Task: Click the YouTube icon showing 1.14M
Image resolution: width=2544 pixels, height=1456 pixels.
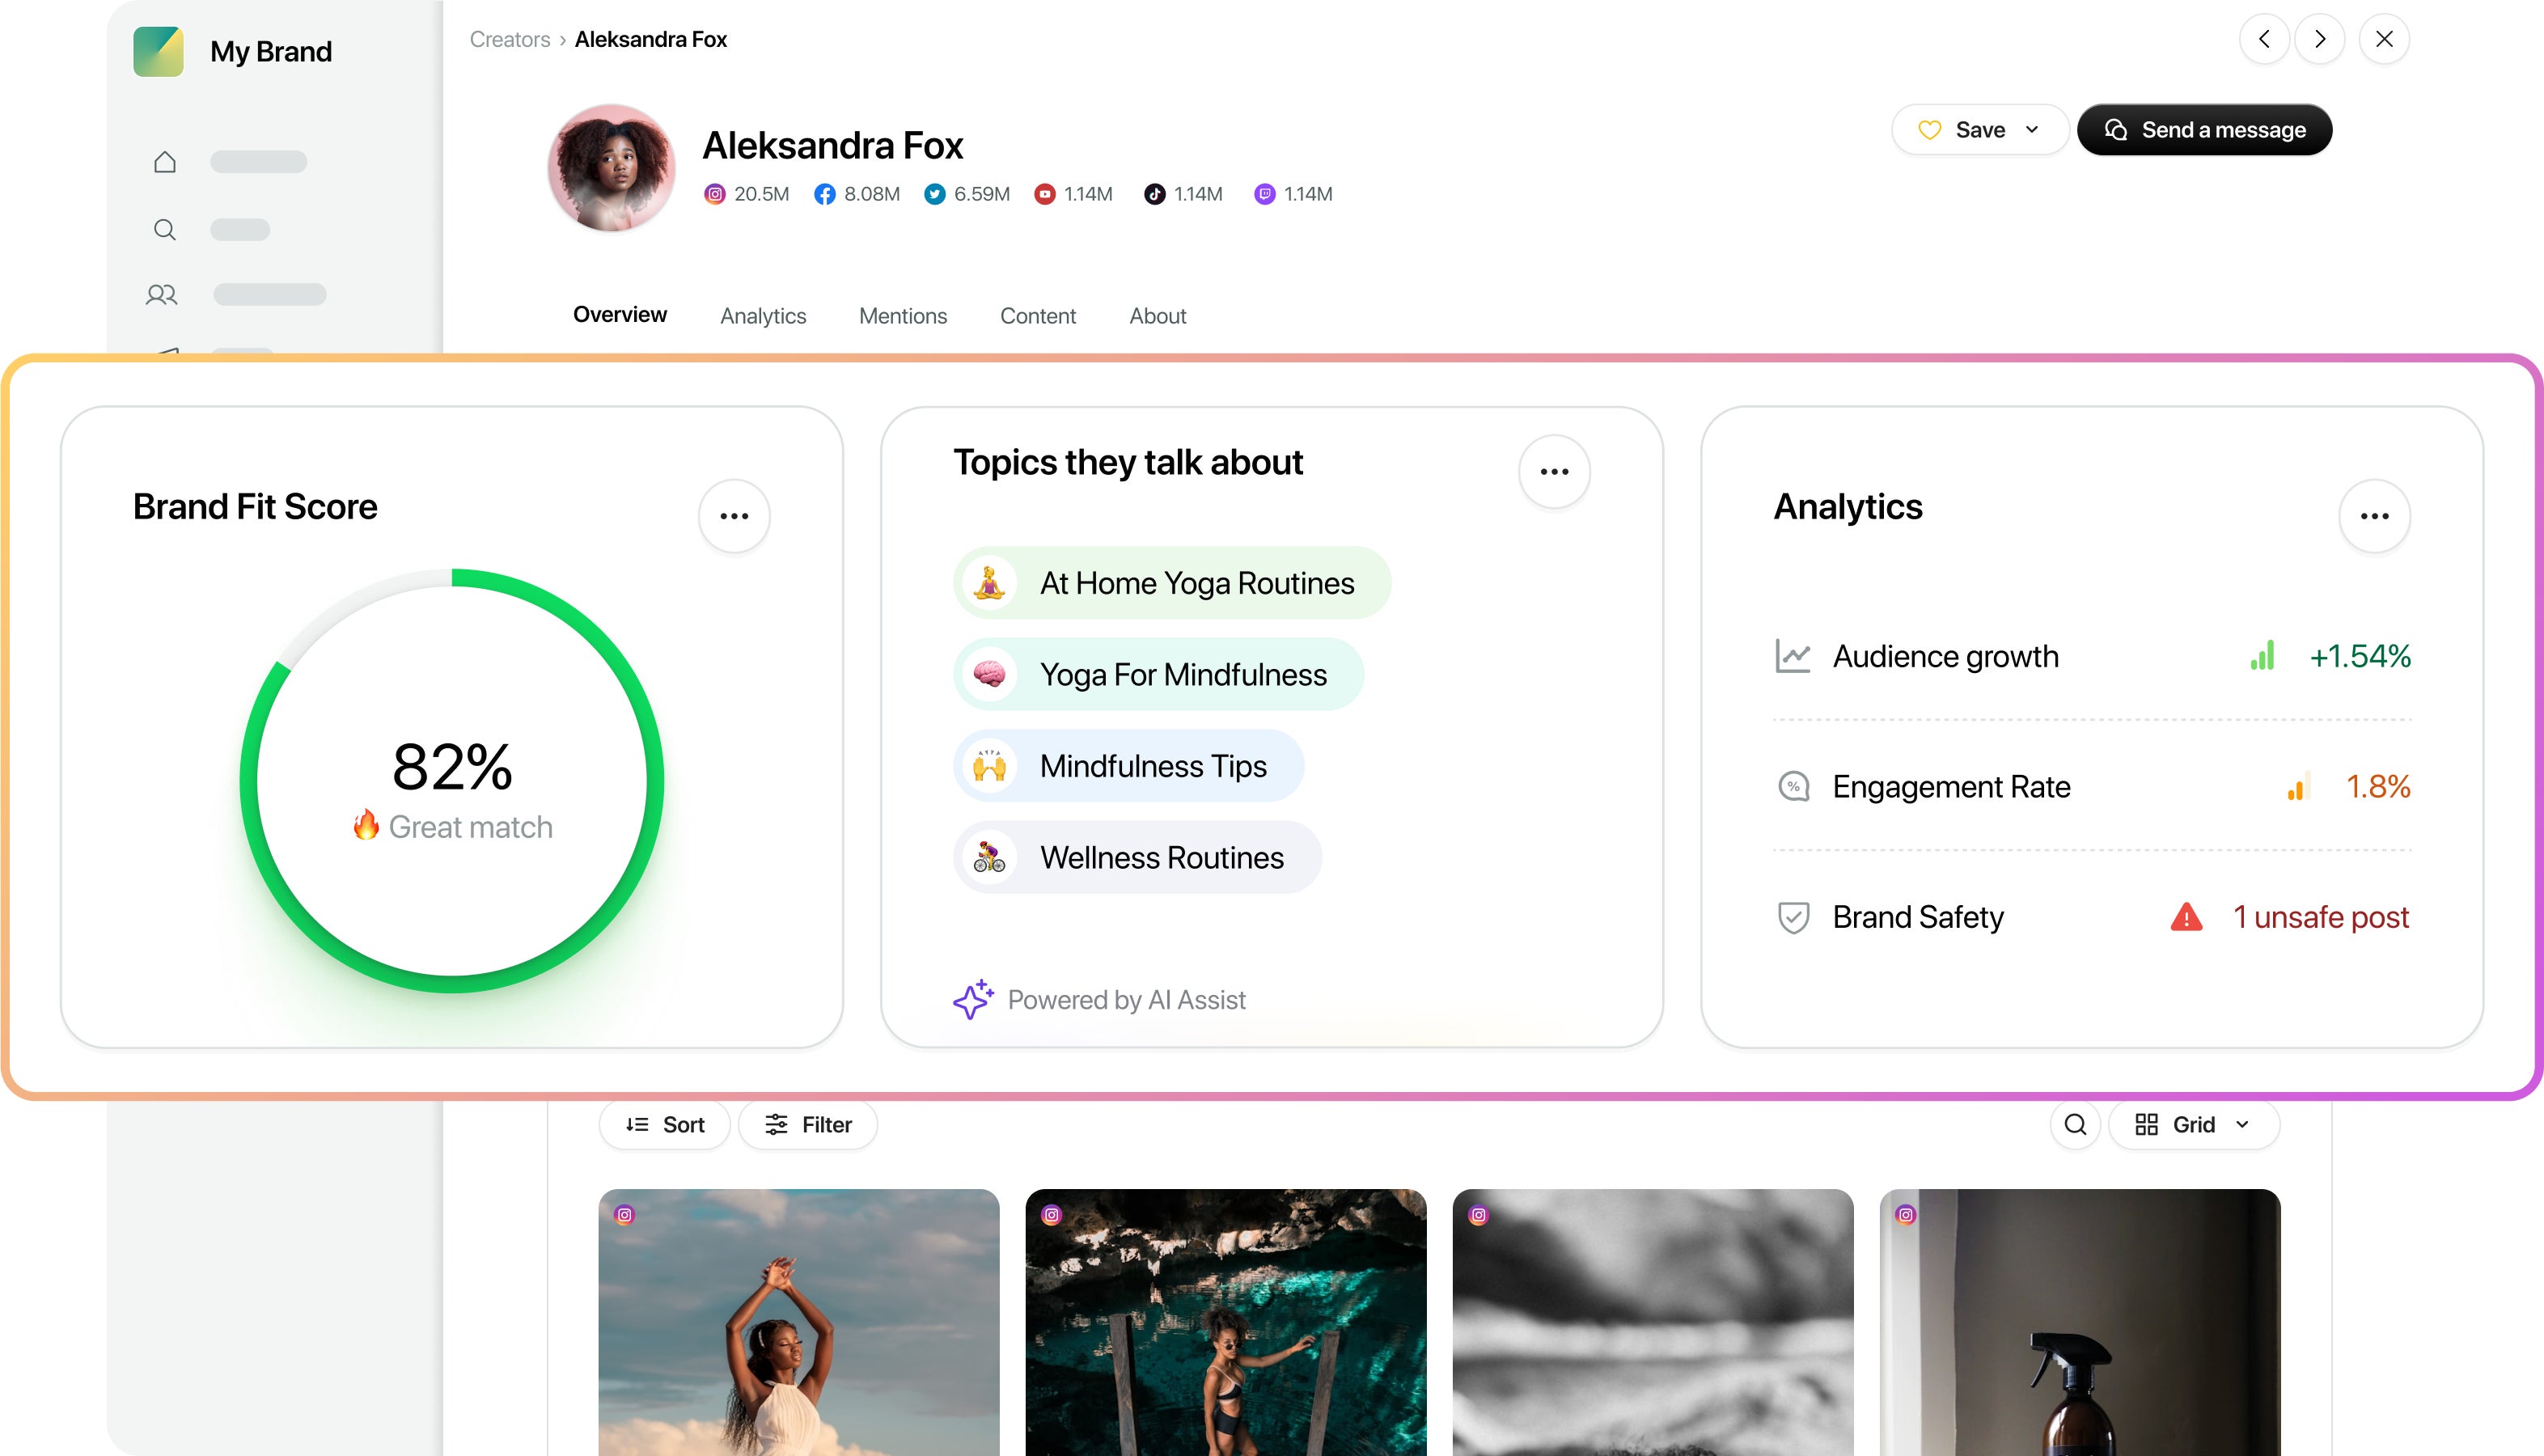Action: (x=1044, y=194)
